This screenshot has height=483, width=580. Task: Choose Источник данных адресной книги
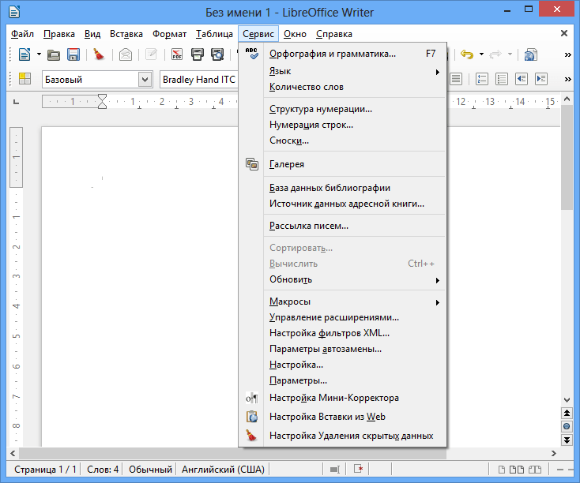343,204
